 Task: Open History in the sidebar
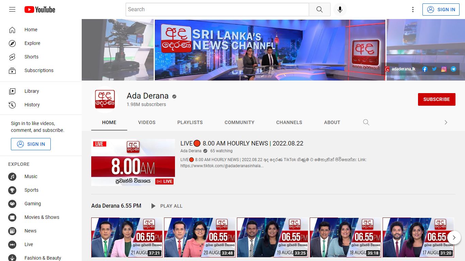tap(41, 105)
